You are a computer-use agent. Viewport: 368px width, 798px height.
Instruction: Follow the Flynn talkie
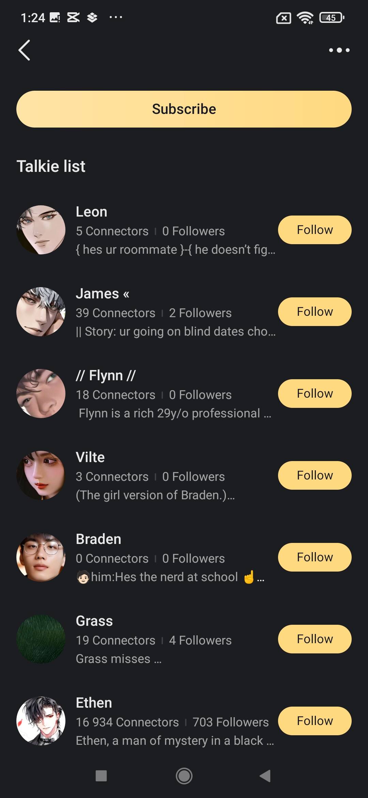[x=315, y=394]
